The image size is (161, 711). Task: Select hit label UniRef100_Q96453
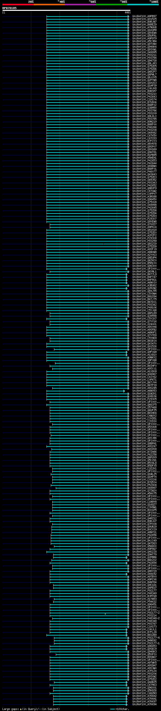tap(144, 646)
